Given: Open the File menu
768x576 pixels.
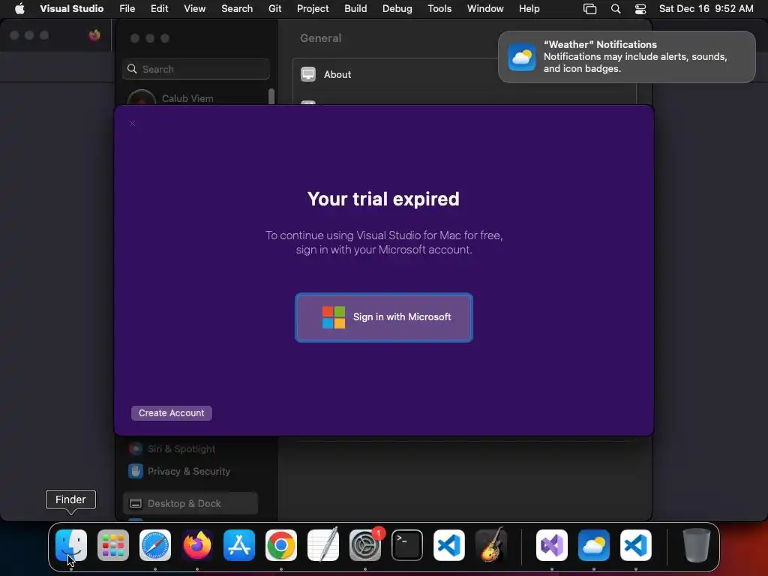Looking at the screenshot, I should 127,8.
